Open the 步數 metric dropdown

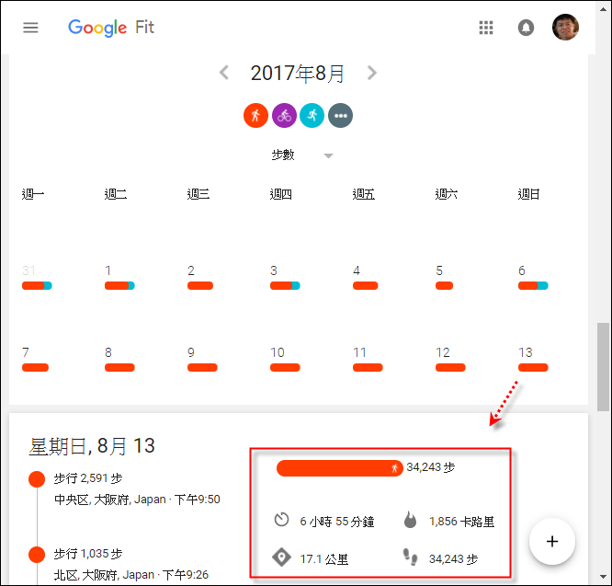[x=302, y=155]
